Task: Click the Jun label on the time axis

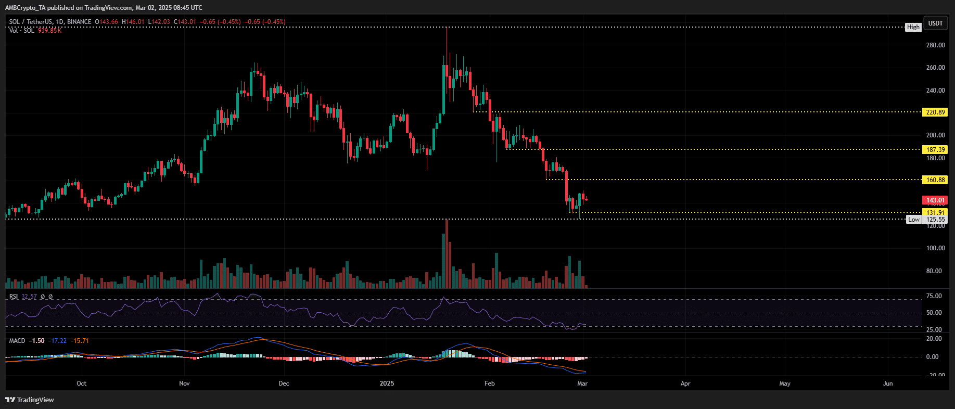Action: [888, 384]
